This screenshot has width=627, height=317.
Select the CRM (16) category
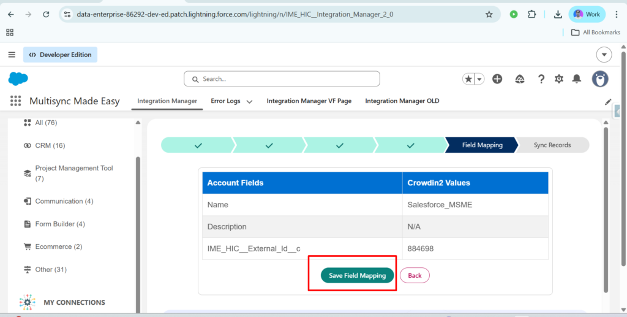(44, 145)
